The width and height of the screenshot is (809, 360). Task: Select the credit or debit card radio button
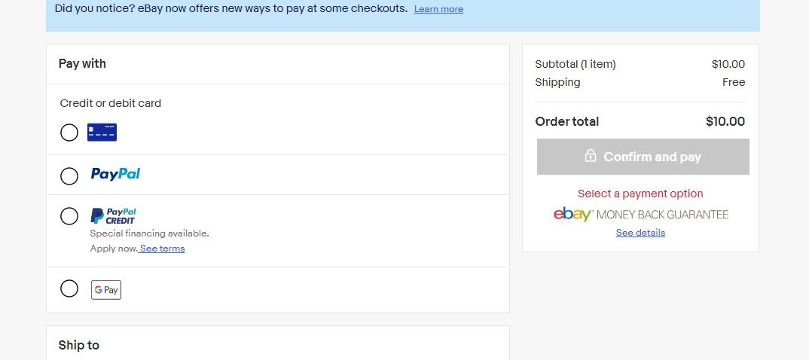pos(69,133)
